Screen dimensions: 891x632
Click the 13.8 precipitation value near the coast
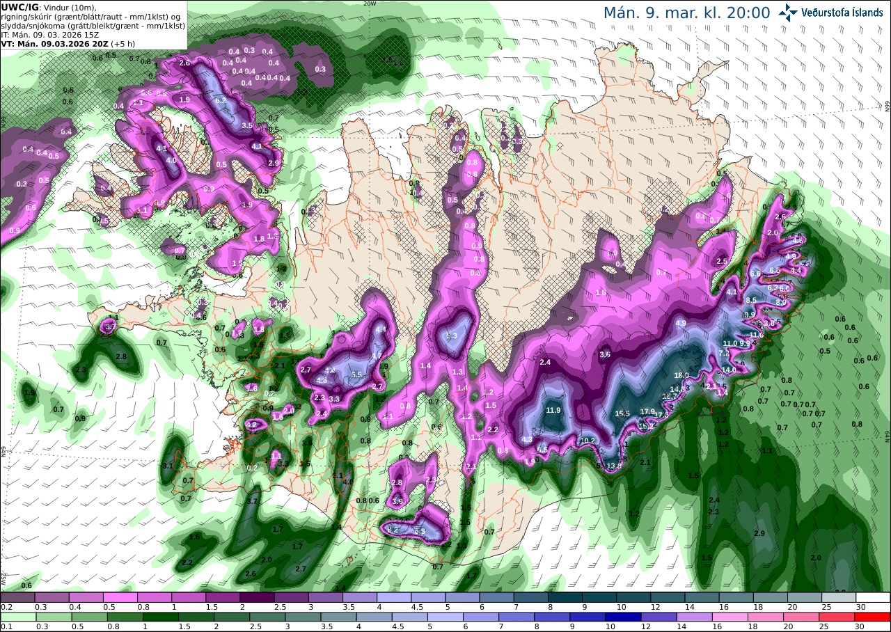click(613, 466)
